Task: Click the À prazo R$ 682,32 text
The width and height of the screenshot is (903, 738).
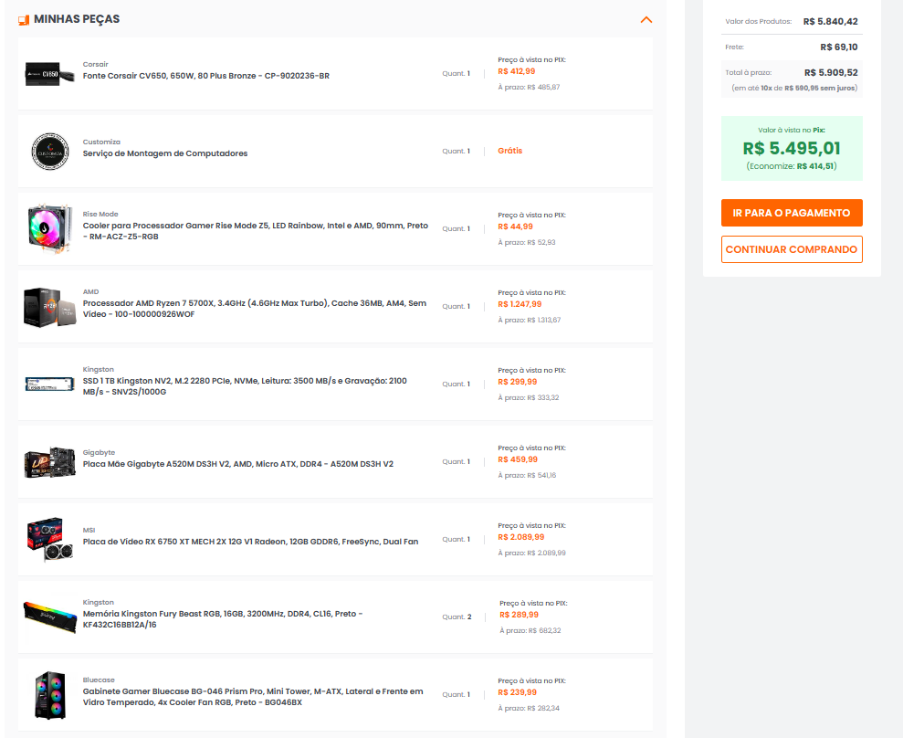Action: coord(530,631)
